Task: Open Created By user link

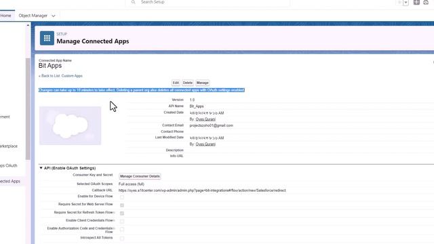Action: click(x=205, y=119)
